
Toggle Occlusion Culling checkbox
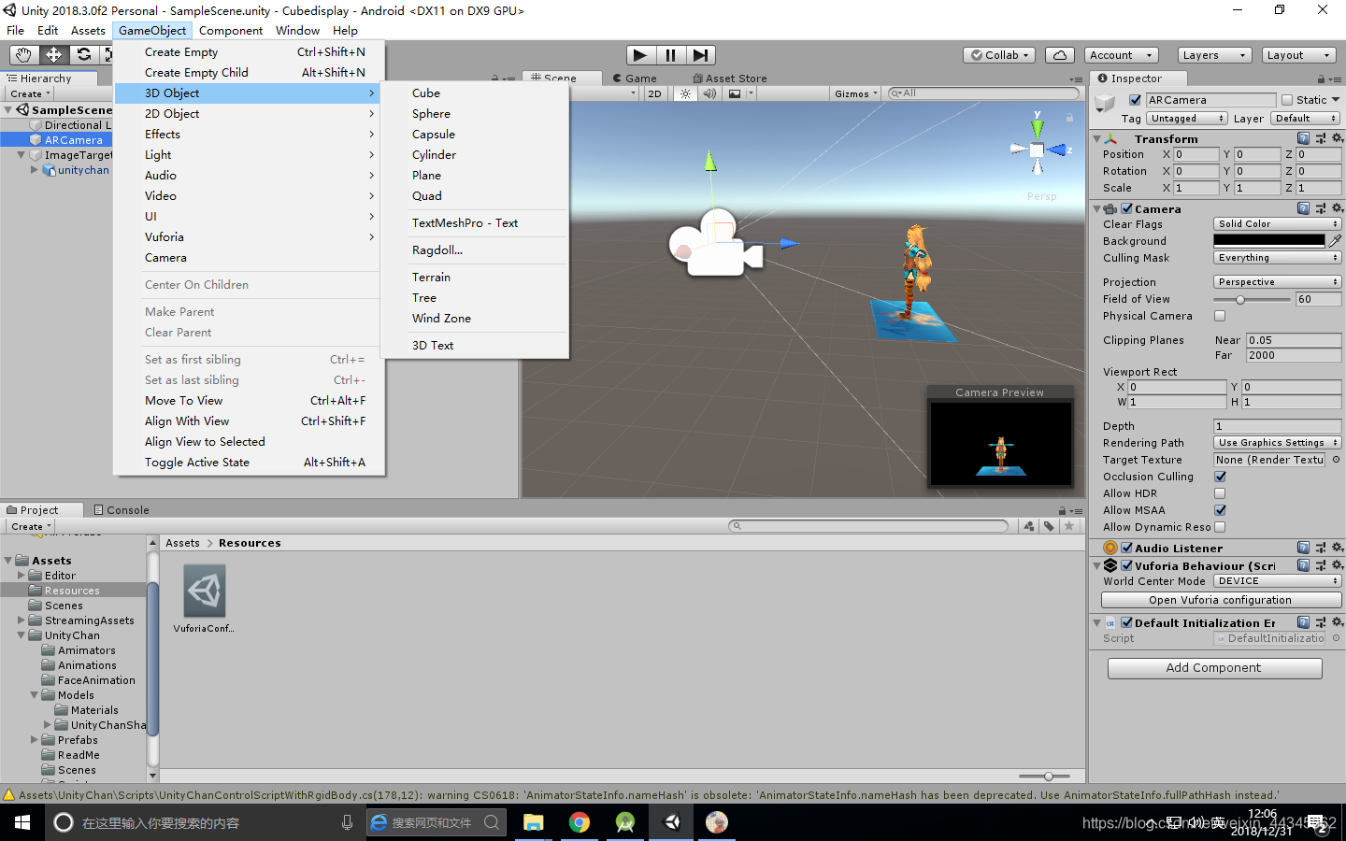(x=1220, y=477)
